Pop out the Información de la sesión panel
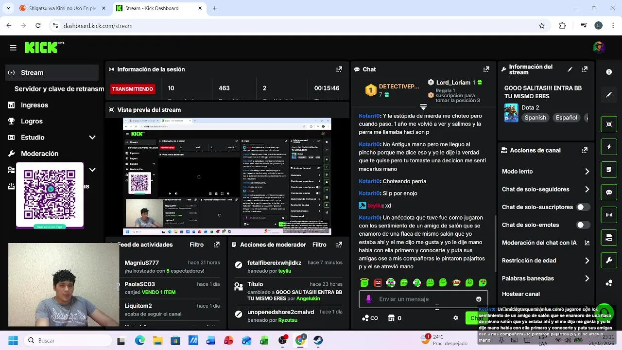Image resolution: width=622 pixels, height=350 pixels. [x=339, y=70]
